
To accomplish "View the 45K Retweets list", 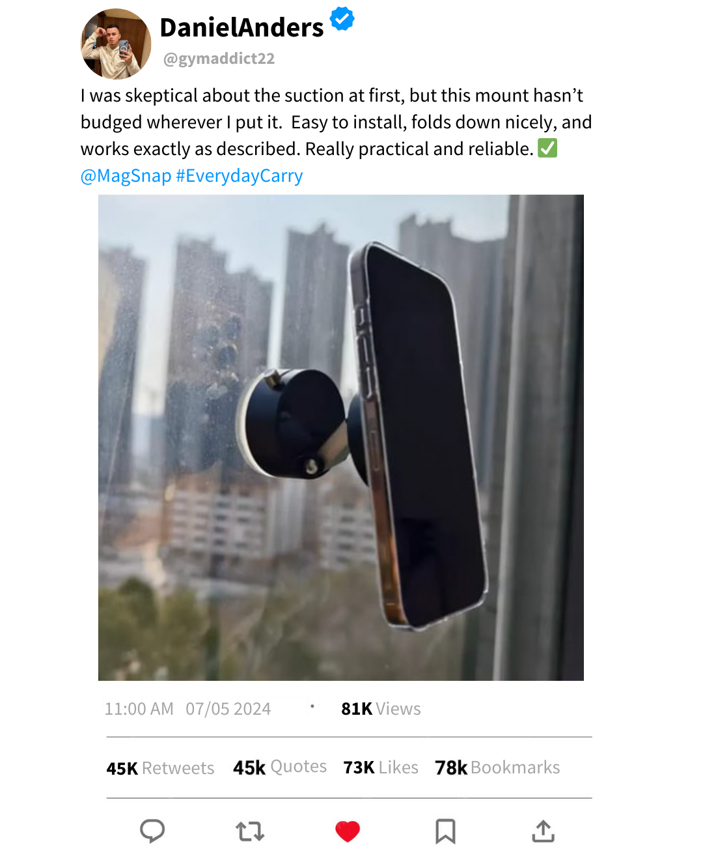I will [160, 768].
